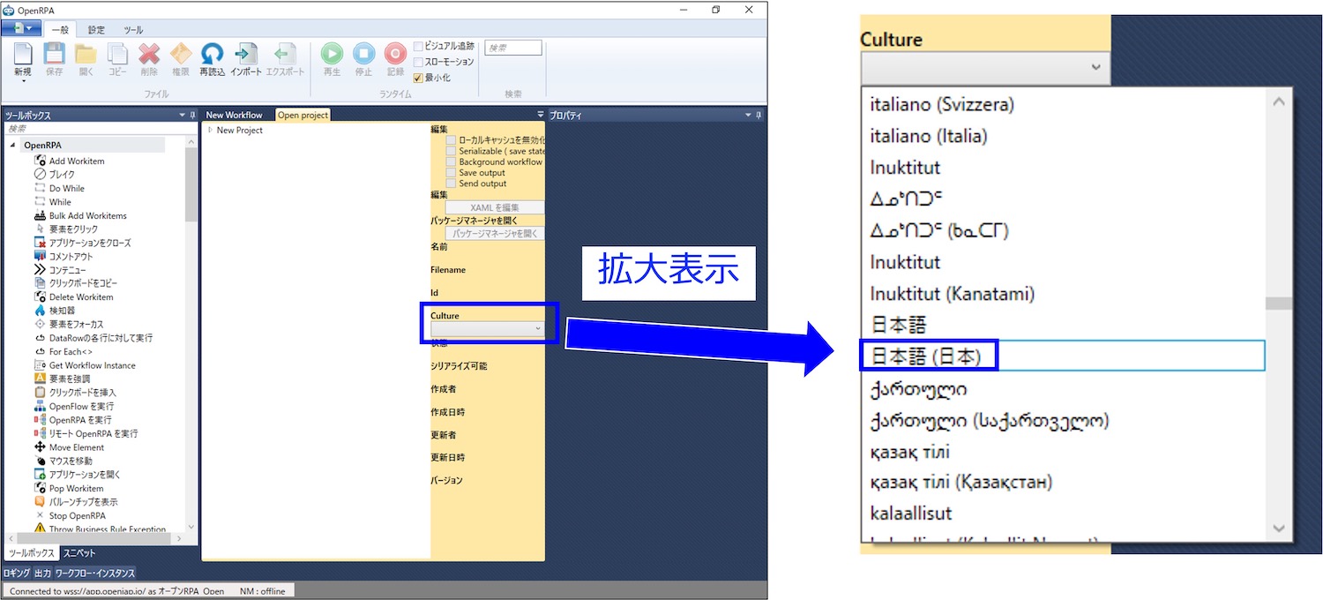Click the 再読込 reload icon
This screenshot has width=1323, height=600.
point(212,54)
